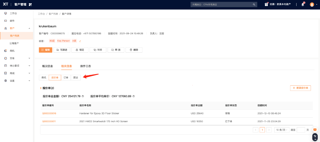The height and width of the screenshot is (142, 320).
Task: Open the floating 工具 tools widget
Action: pyautogui.click(x=315, y=137)
